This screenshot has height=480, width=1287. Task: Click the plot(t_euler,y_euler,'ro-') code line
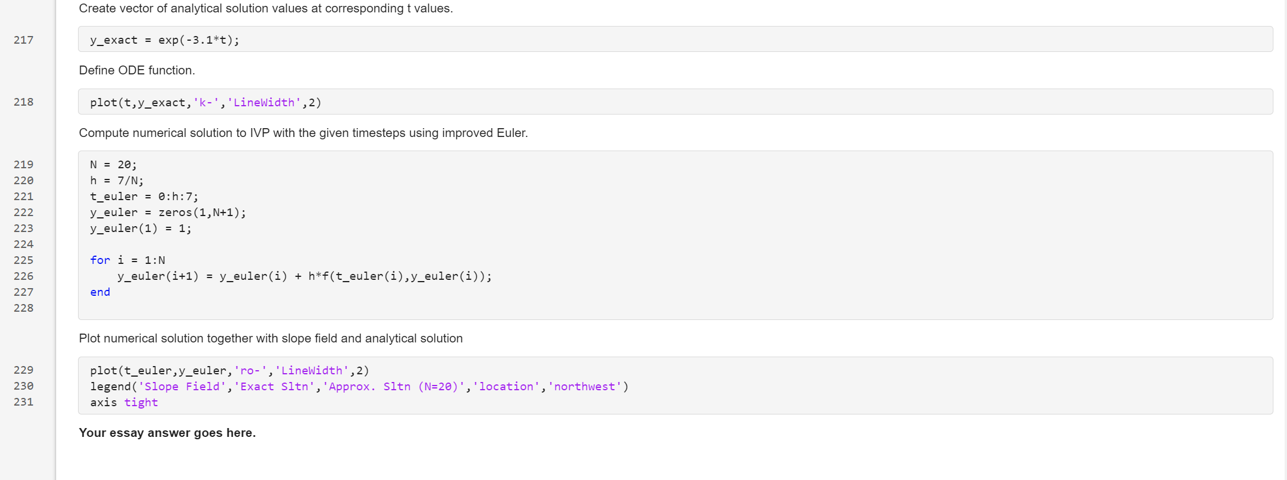pos(229,371)
